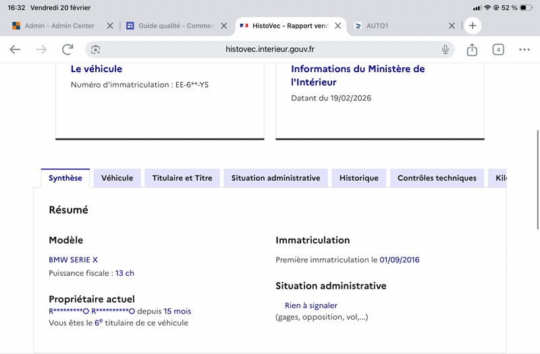Image resolution: width=540 pixels, height=354 pixels.
Task: Open the Historique tab
Action: pos(358,178)
